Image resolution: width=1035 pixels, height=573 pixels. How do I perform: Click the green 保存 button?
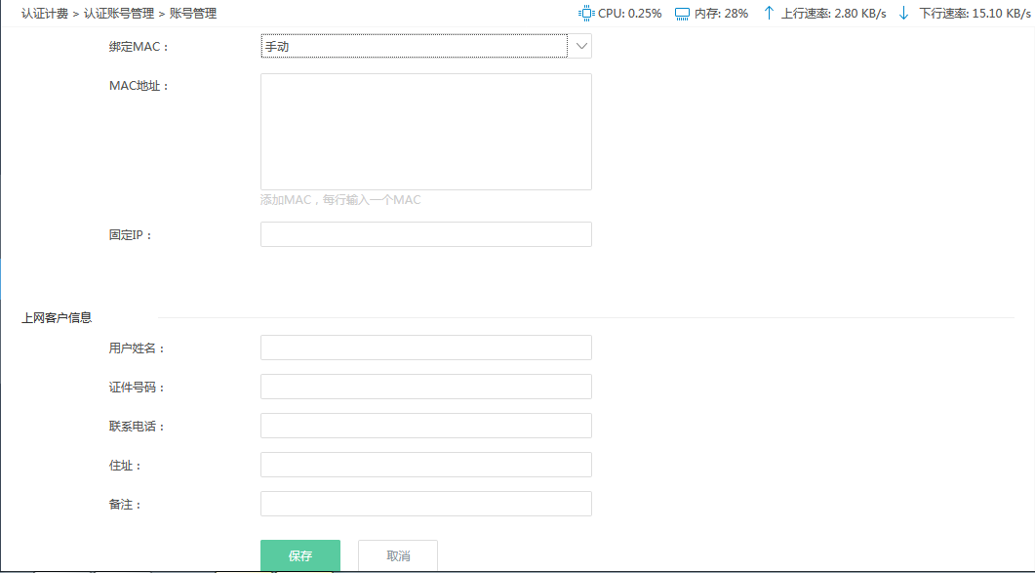(x=300, y=555)
